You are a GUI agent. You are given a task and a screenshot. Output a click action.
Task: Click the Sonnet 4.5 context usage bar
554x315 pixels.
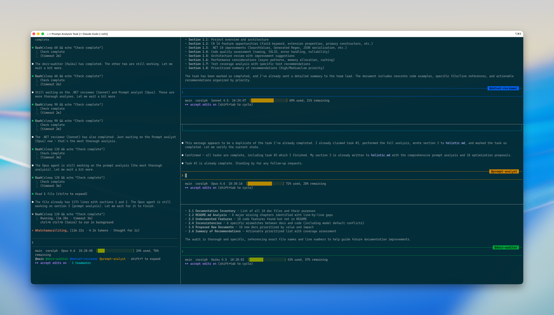268,100
